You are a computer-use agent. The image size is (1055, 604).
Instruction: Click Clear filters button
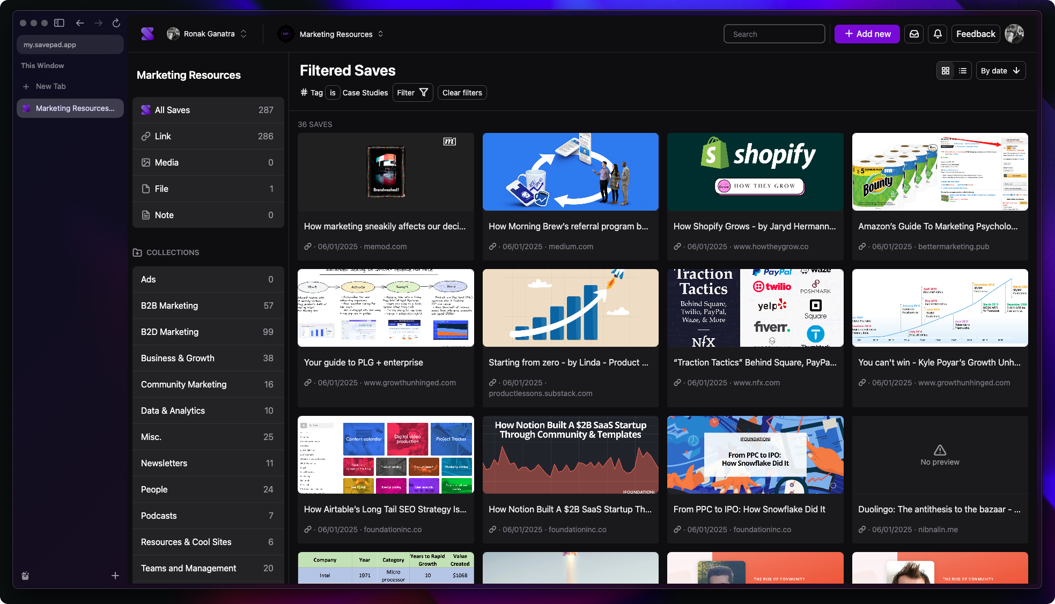[462, 93]
